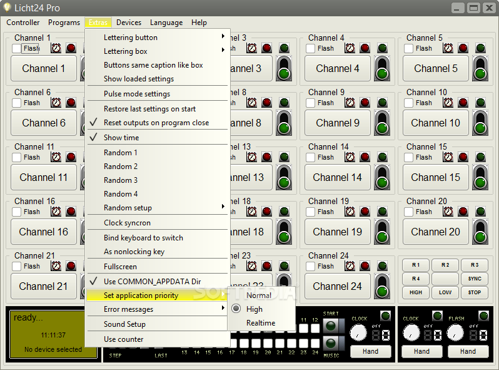Screen dimensions: 499x370
Task: Click the SYNC button
Action: [x=475, y=279]
